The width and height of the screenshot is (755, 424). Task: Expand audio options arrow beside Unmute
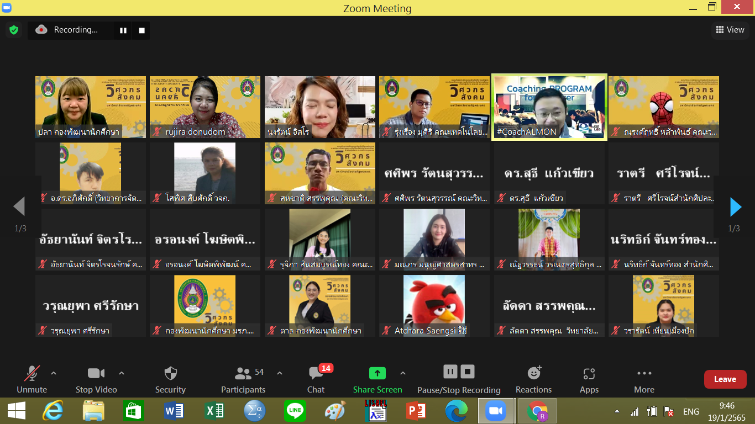coord(54,373)
